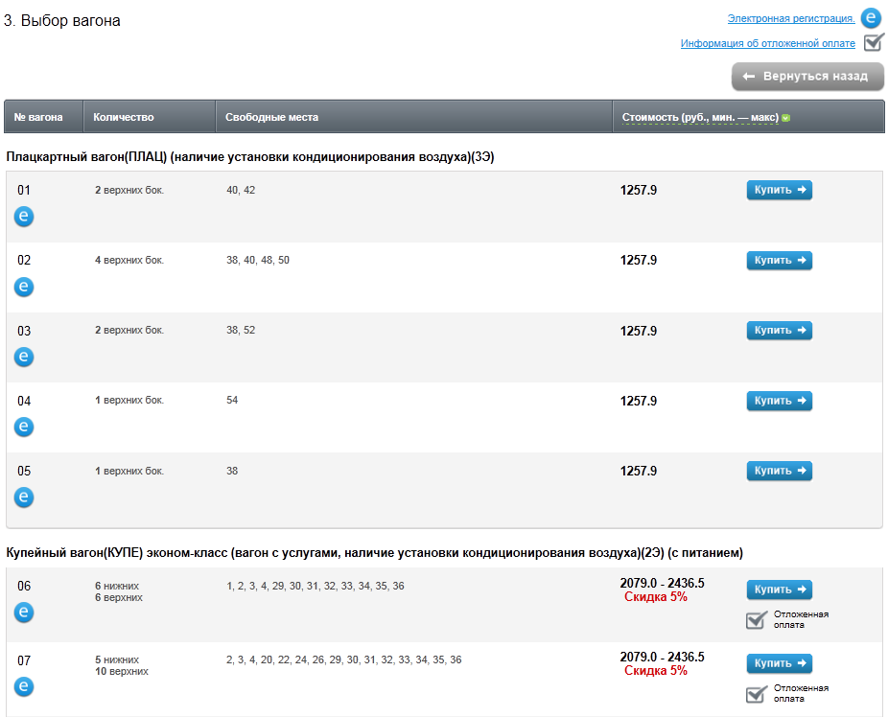Click e-registration icon for wagon 06
This screenshot has width=888, height=717.
pyautogui.click(x=24, y=613)
